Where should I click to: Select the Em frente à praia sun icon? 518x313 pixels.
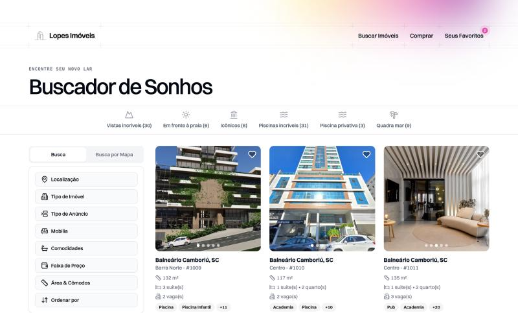186,115
